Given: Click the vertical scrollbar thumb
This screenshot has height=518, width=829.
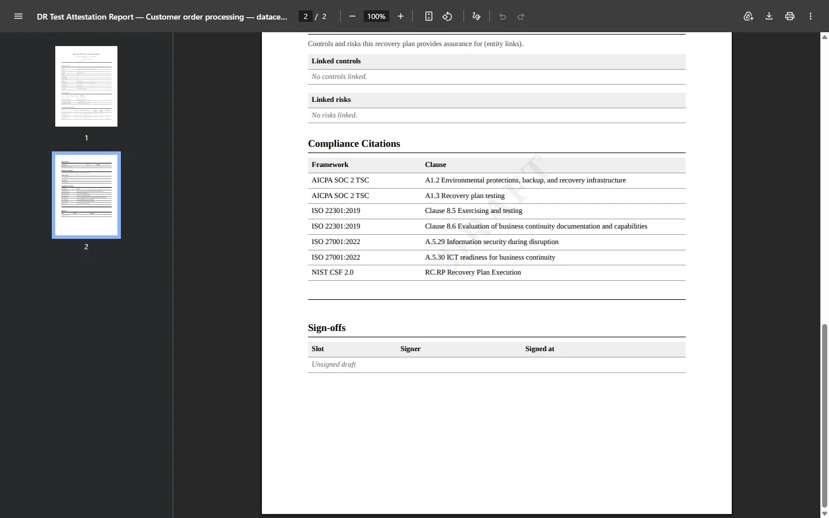Looking at the screenshot, I should [x=824, y=416].
